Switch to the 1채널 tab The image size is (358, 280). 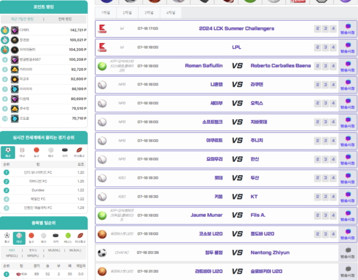click(106, 13)
